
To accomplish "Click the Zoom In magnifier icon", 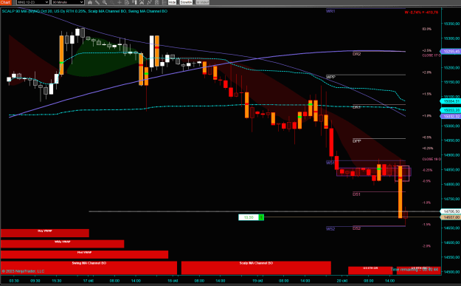I will pos(105,2).
